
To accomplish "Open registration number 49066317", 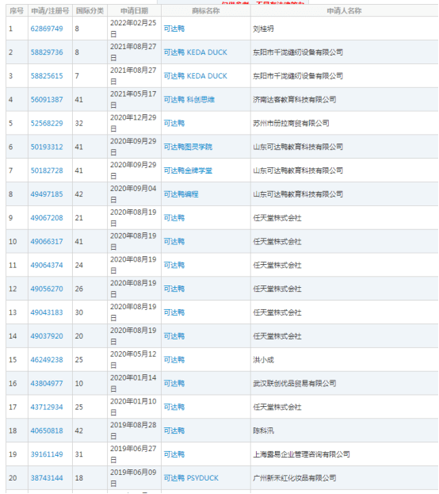I will pyautogui.click(x=47, y=241).
